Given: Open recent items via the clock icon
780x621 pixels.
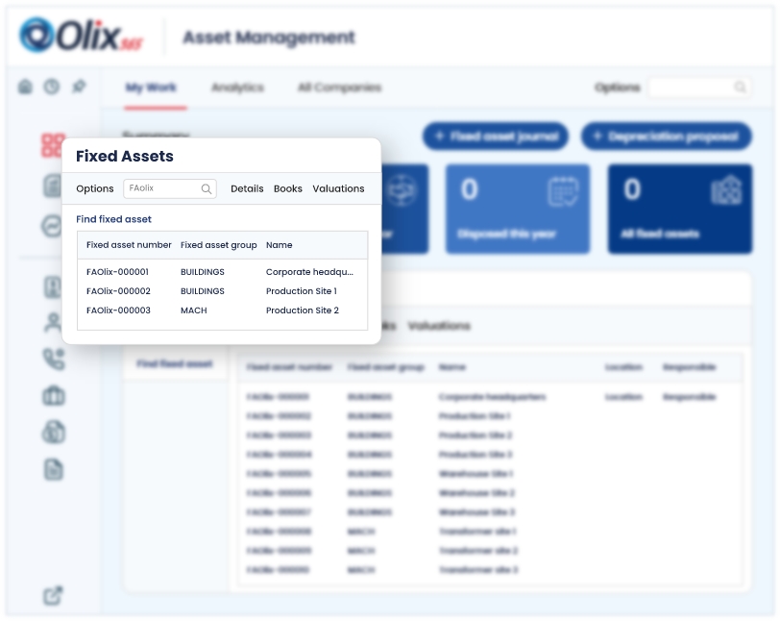Looking at the screenshot, I should 51,87.
